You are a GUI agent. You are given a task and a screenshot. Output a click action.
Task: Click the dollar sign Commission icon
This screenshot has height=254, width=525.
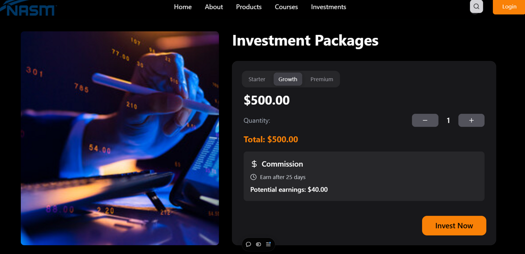[254, 164]
